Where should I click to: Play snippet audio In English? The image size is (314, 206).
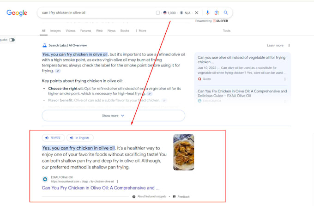pos(80,138)
